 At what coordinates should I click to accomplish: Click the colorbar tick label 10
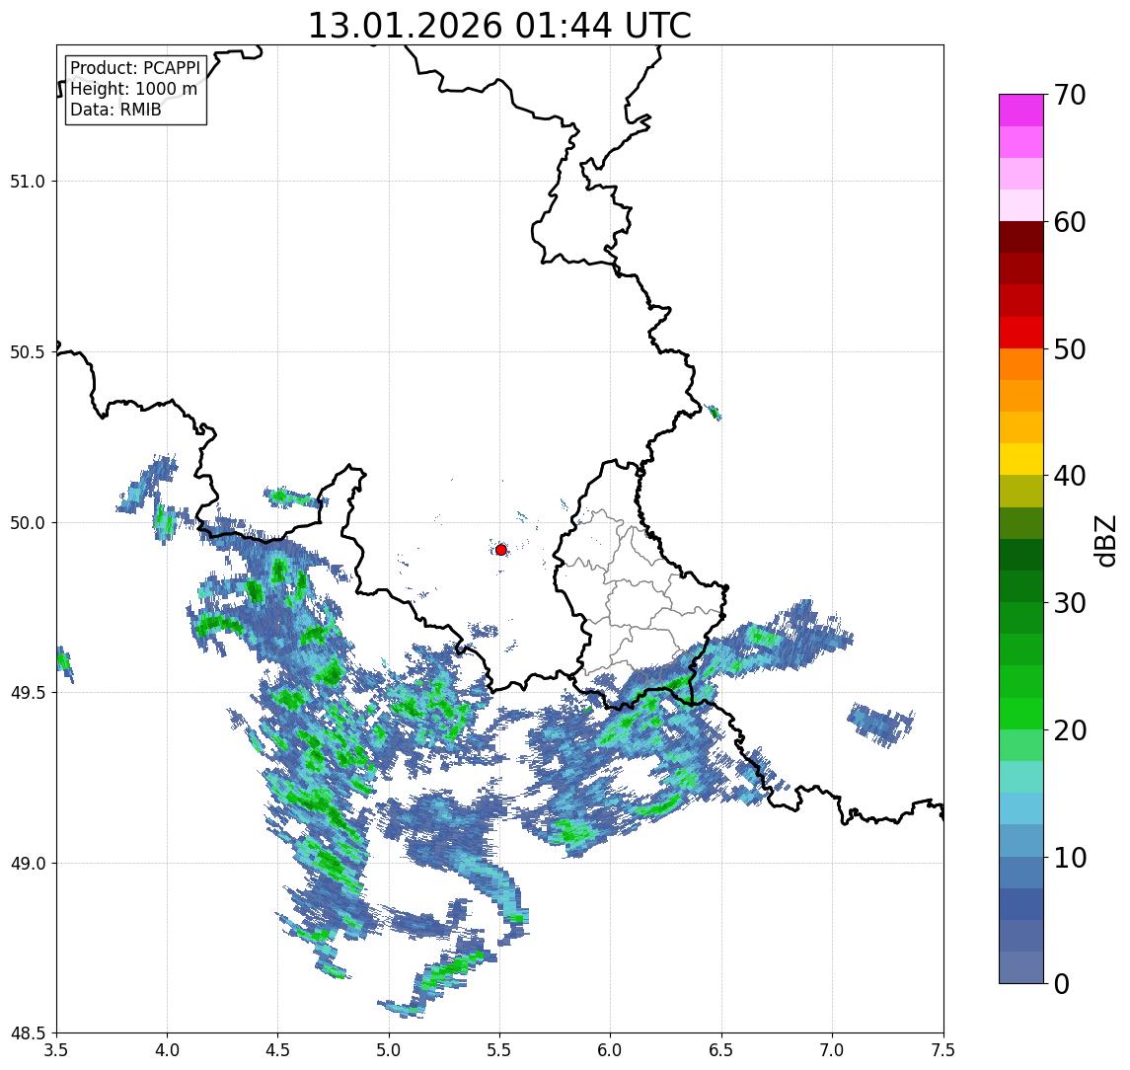tap(1070, 858)
